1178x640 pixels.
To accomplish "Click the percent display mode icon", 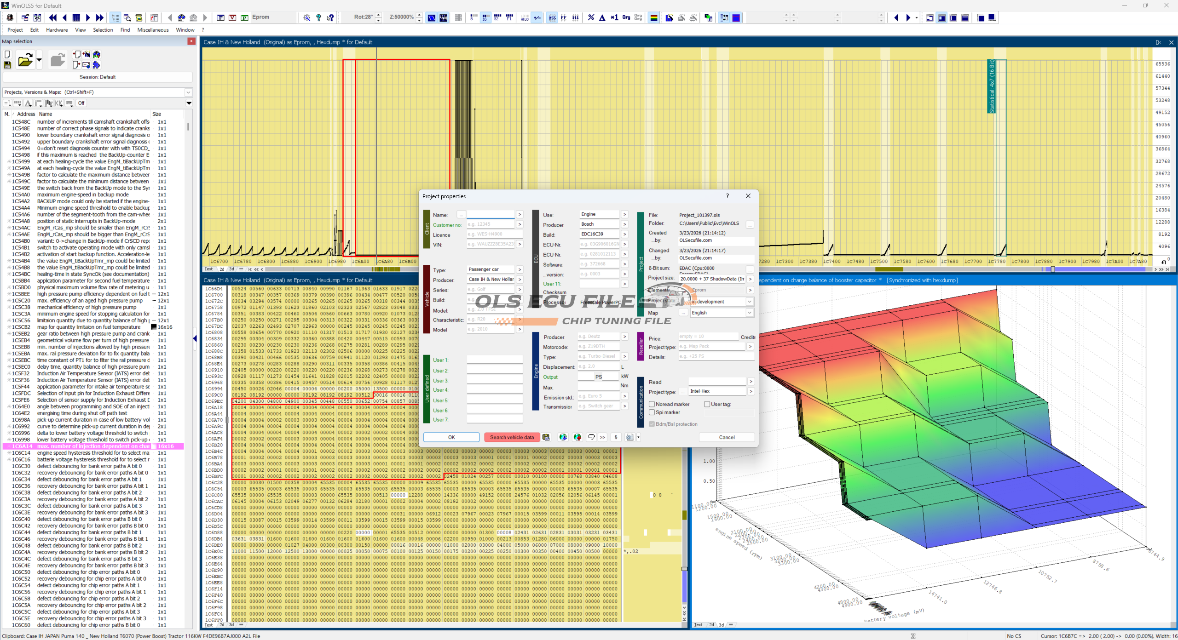I will click(x=591, y=17).
